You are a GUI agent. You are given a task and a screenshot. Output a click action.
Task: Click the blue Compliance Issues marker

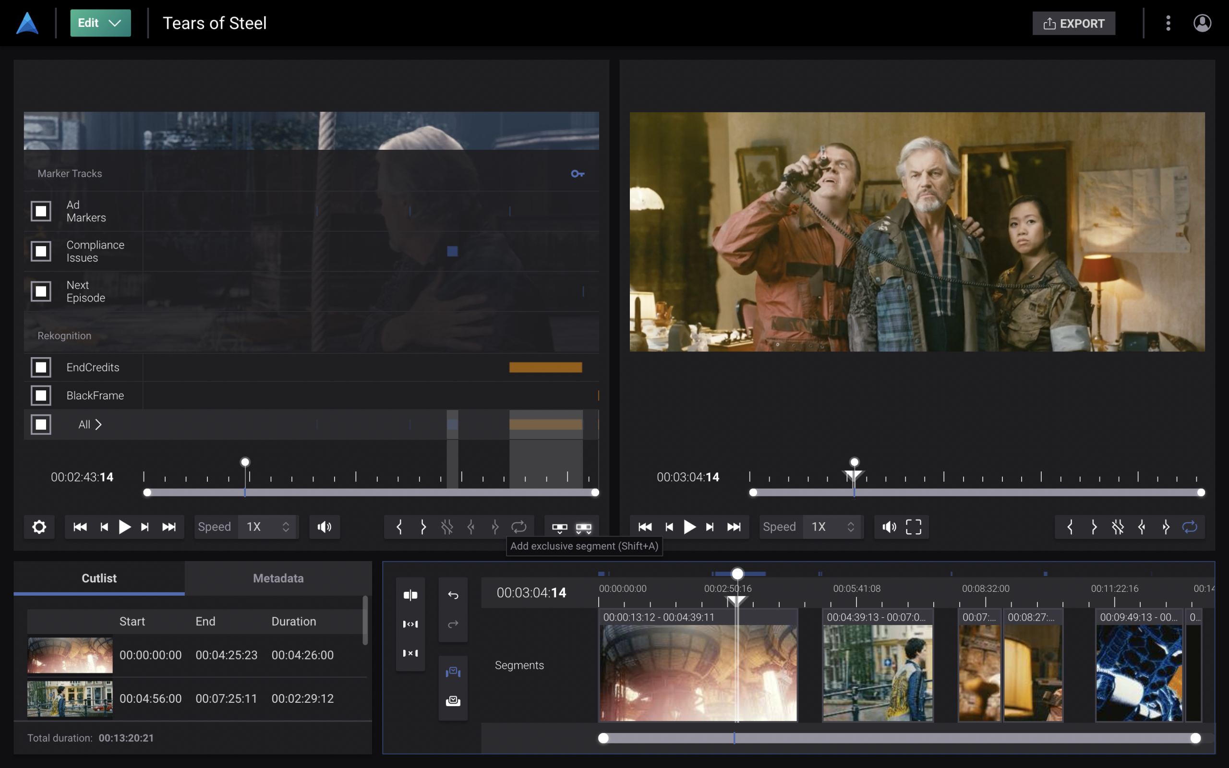point(452,251)
